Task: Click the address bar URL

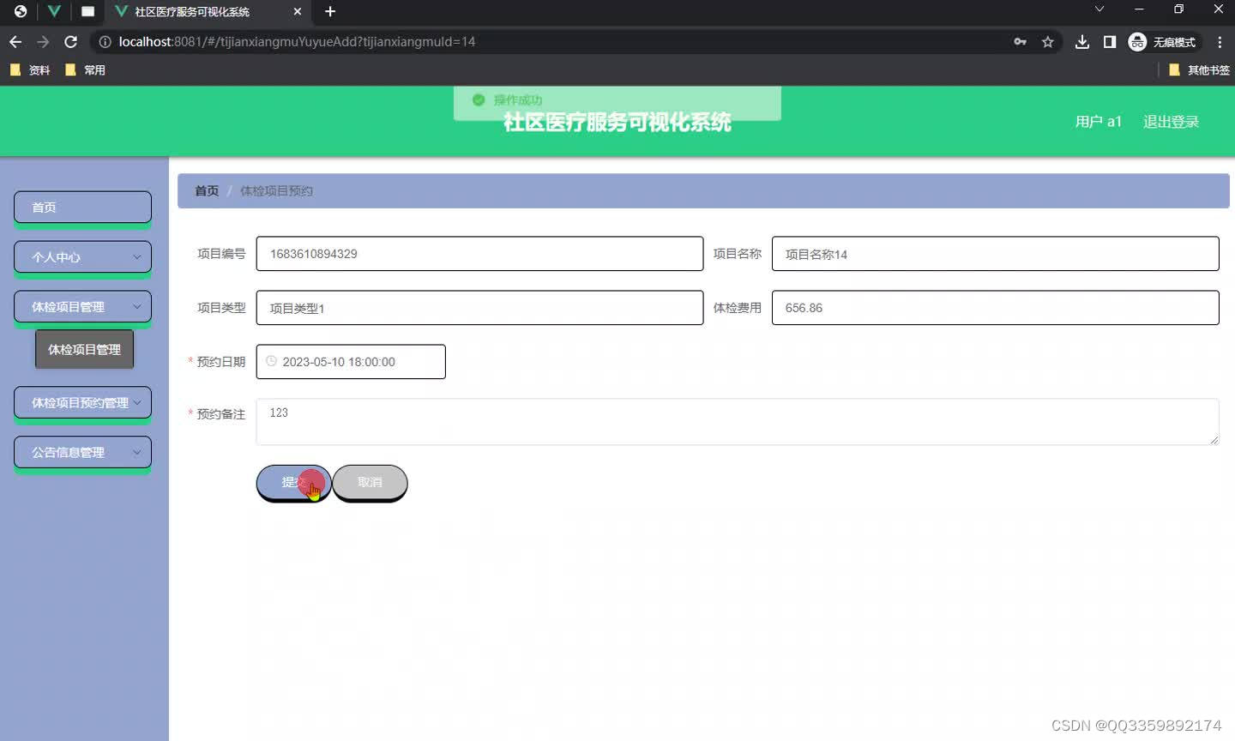Action: 297,41
